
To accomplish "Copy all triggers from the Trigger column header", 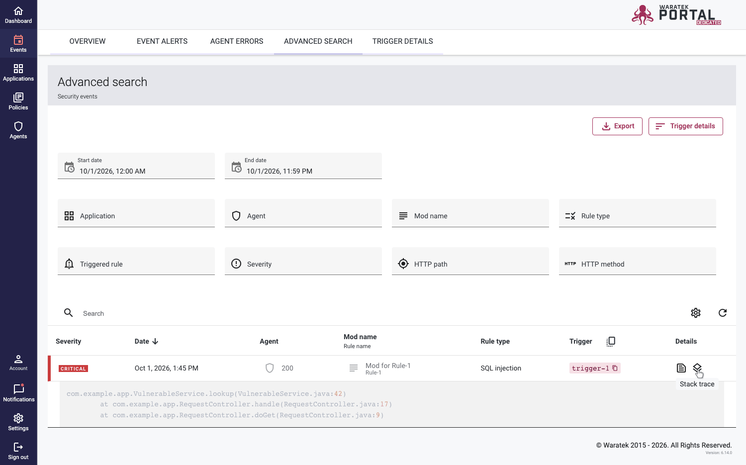I will point(611,341).
